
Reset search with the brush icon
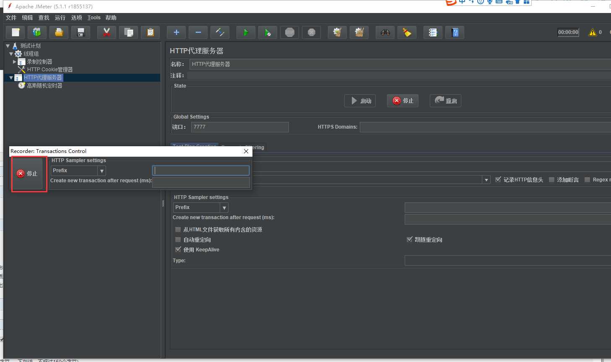pos(407,32)
